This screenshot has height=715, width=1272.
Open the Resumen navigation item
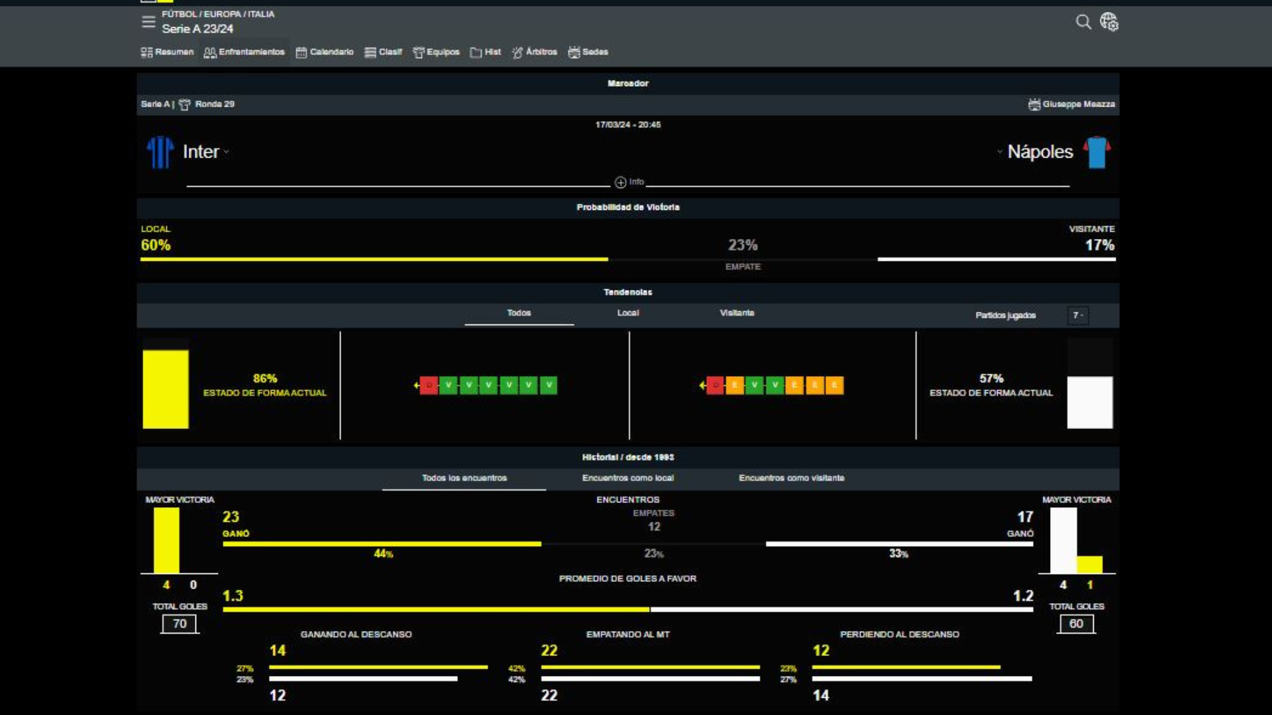[167, 52]
